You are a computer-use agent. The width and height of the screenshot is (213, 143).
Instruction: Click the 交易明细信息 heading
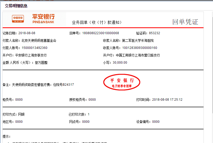[x=16, y=6]
